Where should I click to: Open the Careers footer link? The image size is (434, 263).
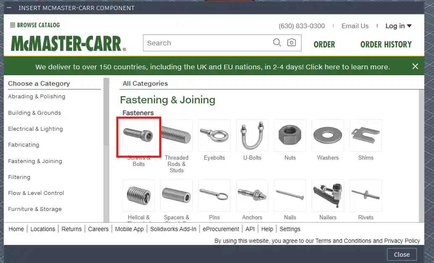click(98, 229)
